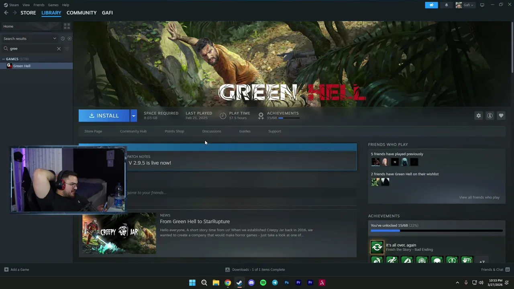
Task: Open Telegram from the taskbar
Action: (x=275, y=283)
